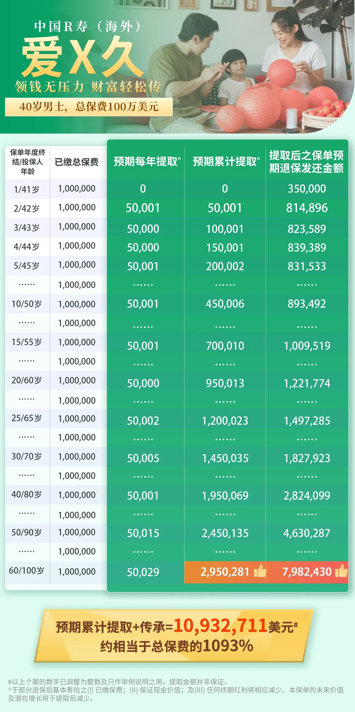Click the 爱X久 golden title

point(75,58)
